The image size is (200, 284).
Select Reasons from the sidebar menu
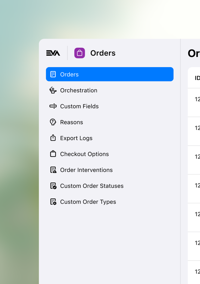click(x=71, y=122)
